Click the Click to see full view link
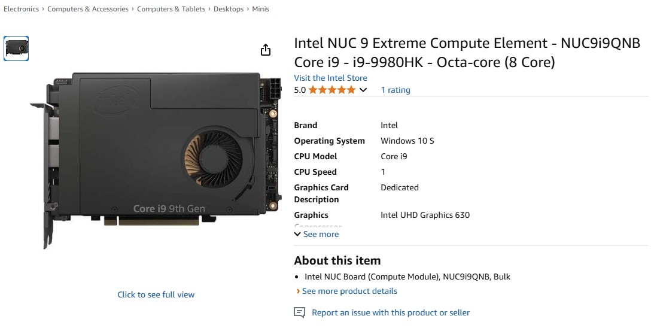 tap(156, 294)
